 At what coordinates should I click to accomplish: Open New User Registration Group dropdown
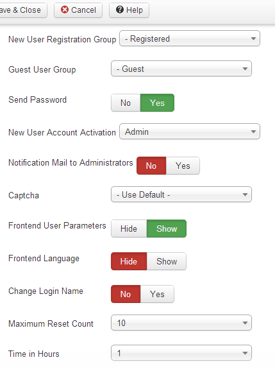click(x=190, y=39)
